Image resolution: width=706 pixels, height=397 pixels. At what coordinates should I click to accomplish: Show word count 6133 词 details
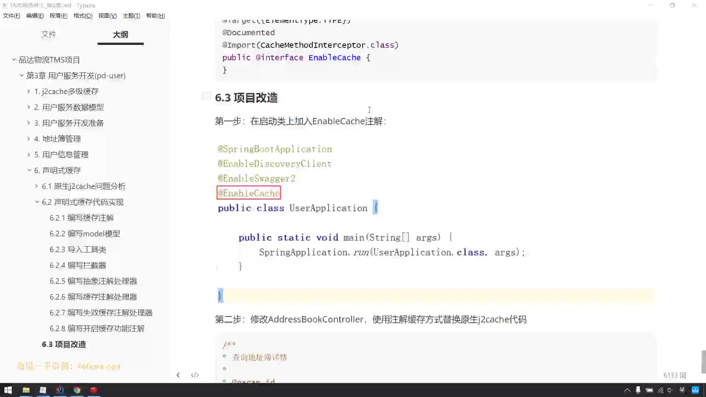pos(675,375)
